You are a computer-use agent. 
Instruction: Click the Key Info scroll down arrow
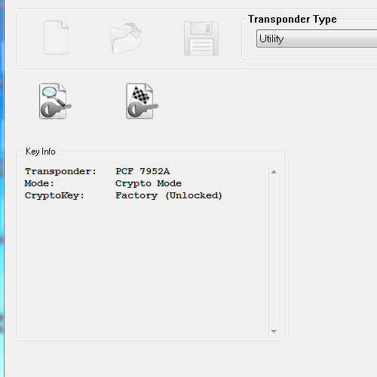pyautogui.click(x=274, y=332)
